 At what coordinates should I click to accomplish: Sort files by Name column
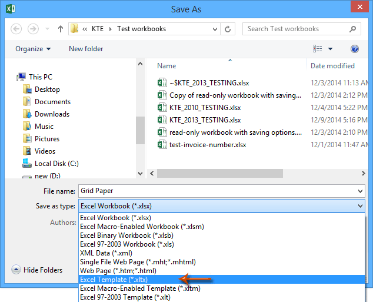pos(166,66)
